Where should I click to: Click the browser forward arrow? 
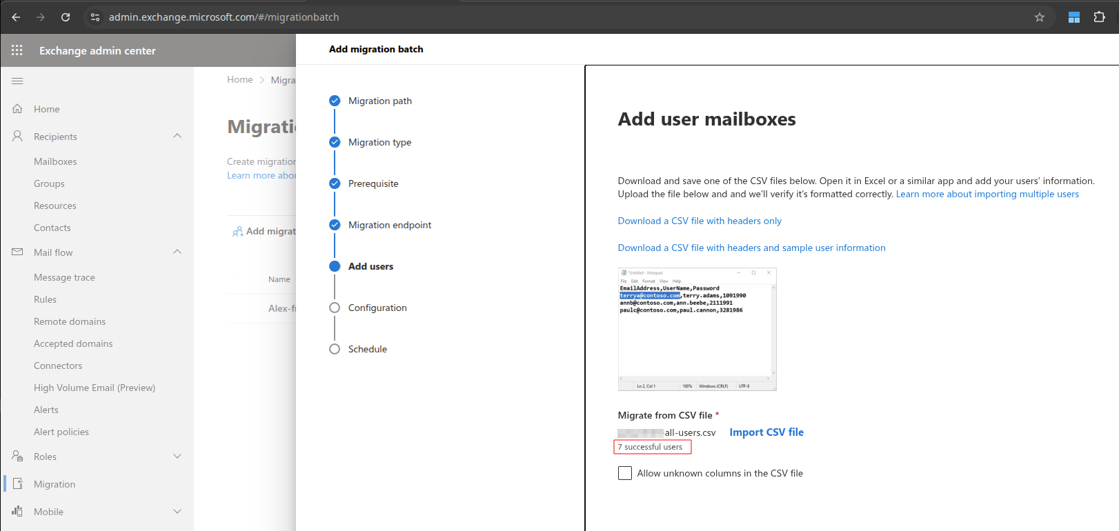click(x=41, y=17)
